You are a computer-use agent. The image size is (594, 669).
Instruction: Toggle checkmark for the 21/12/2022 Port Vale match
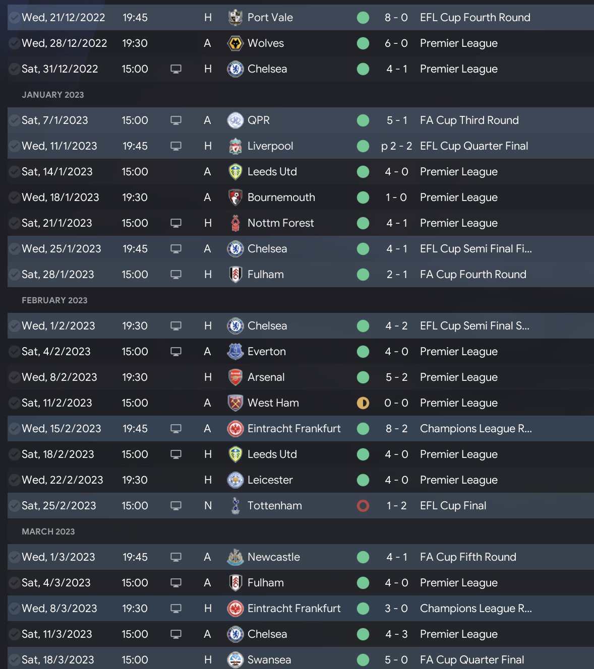coord(14,18)
